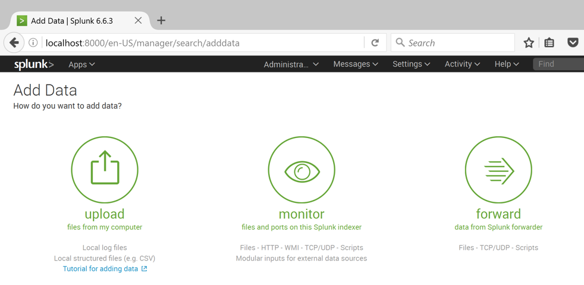584x285 pixels.
Task: Click the upload circle icon
Action: pyautogui.click(x=105, y=170)
